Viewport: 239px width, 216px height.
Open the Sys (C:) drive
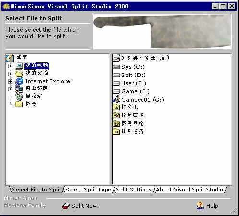129,67
